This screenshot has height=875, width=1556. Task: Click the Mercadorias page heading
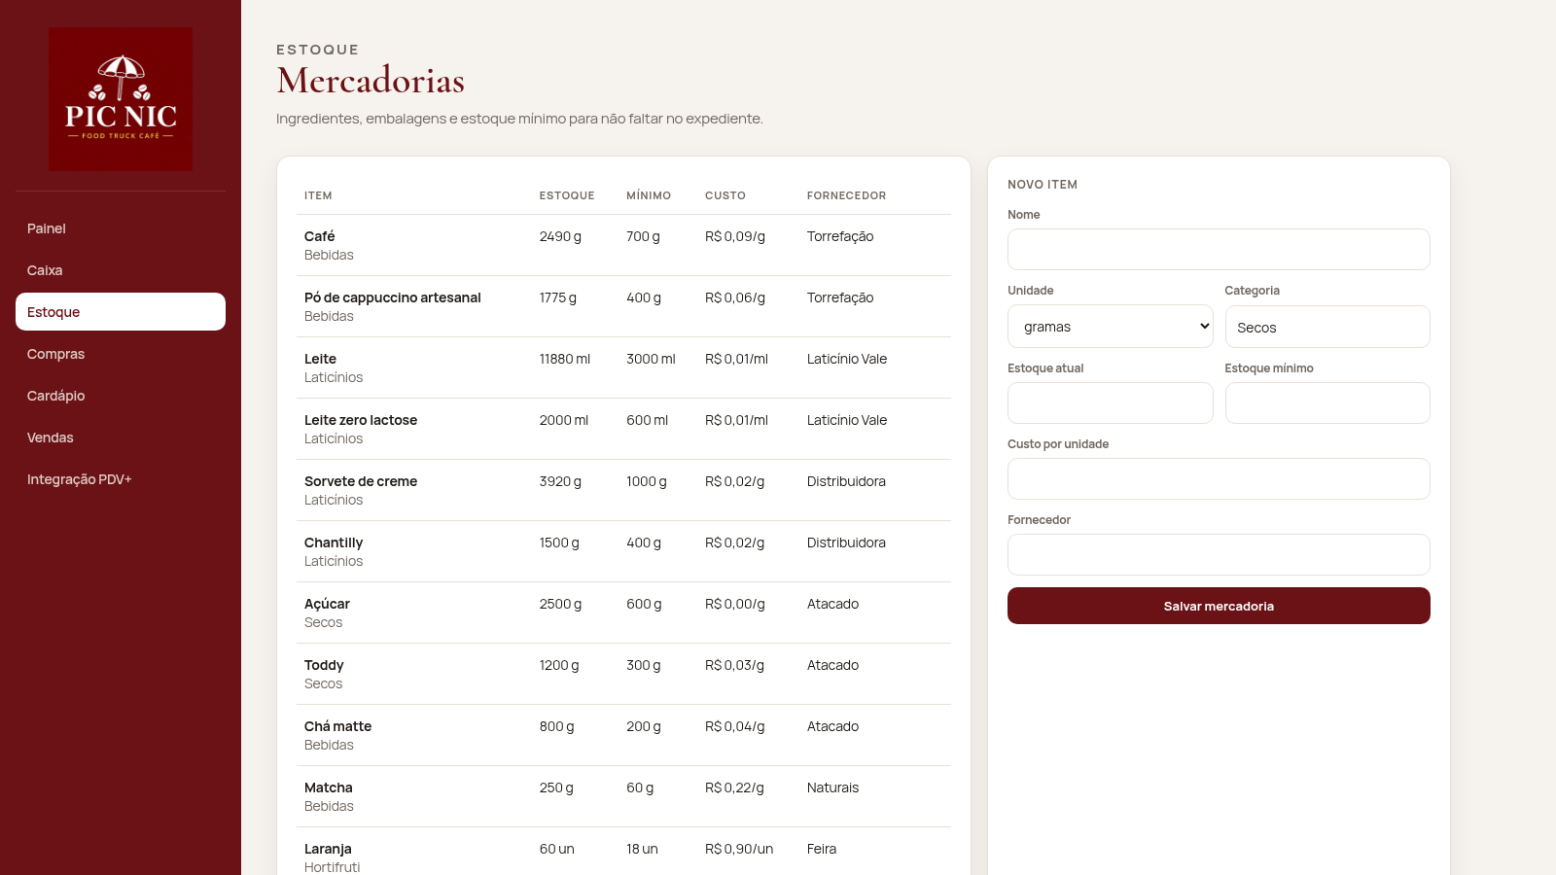click(x=371, y=81)
